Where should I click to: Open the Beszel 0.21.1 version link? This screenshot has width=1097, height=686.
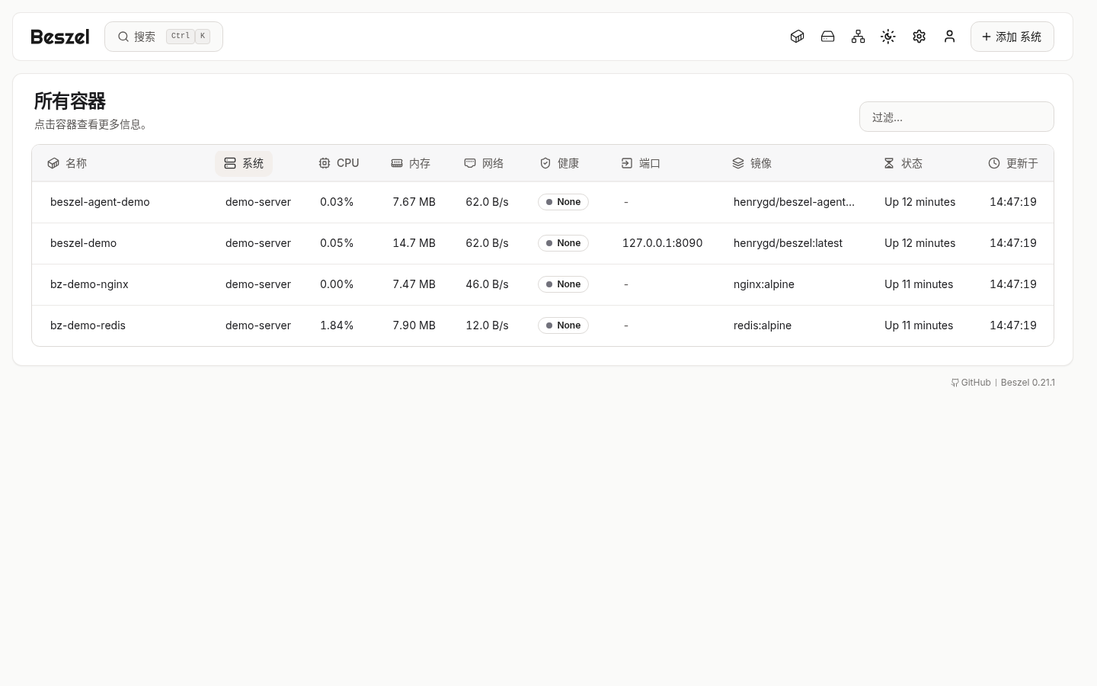point(1028,383)
